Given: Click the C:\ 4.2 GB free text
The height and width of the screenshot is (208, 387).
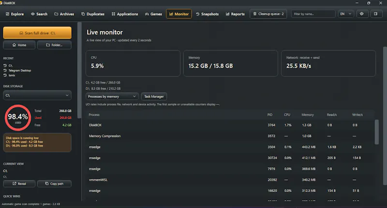Looking at the screenshot, I should 103,83.
